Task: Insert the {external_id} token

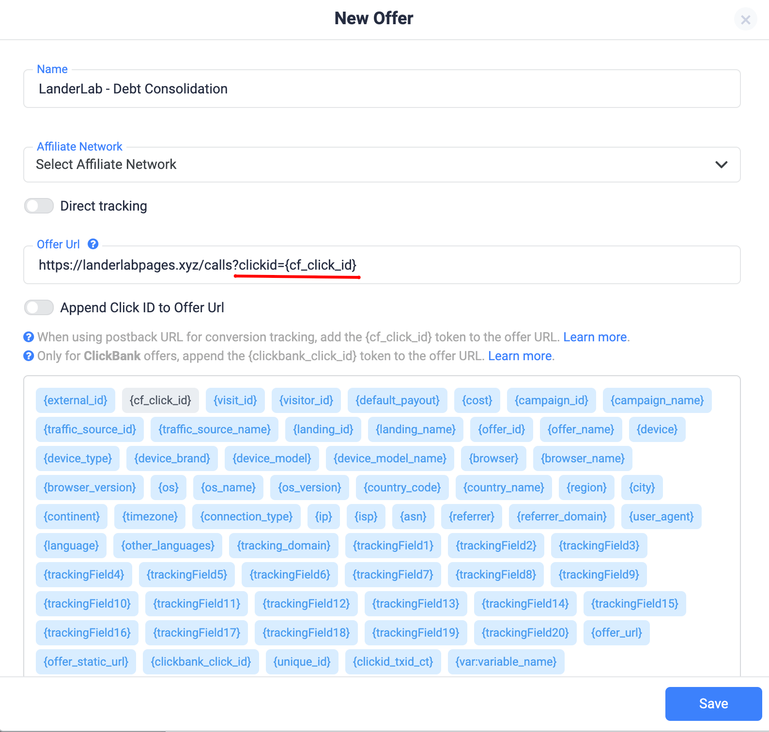Action: click(x=76, y=400)
